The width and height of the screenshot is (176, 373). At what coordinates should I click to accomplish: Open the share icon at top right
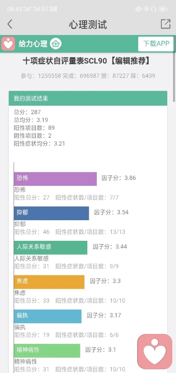click(166, 24)
